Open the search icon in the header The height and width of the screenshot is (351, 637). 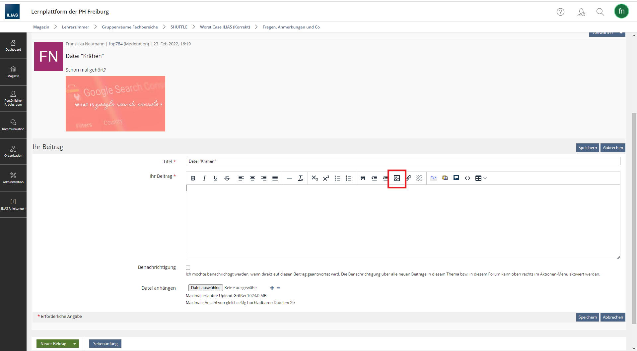pyautogui.click(x=600, y=12)
